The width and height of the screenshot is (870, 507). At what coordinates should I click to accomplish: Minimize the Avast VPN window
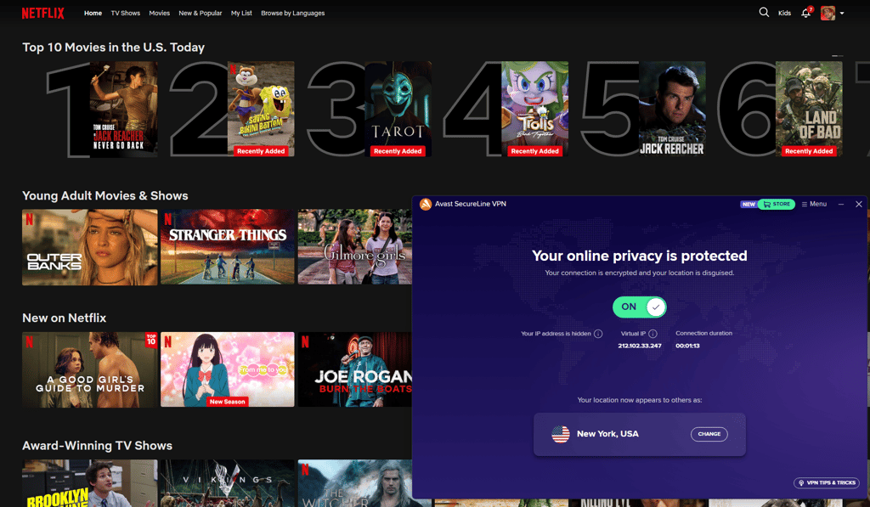[x=841, y=204]
